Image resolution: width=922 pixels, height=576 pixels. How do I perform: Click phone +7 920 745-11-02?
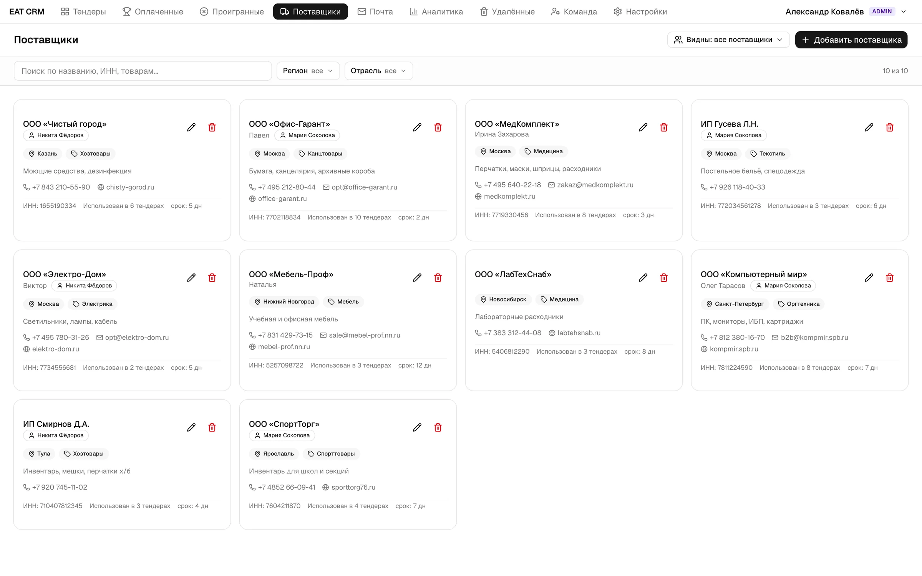[x=55, y=487]
